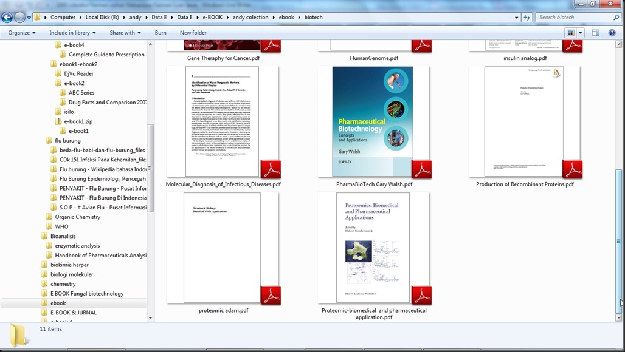
Task: Click the WHO folder icon
Action: pos(49,226)
